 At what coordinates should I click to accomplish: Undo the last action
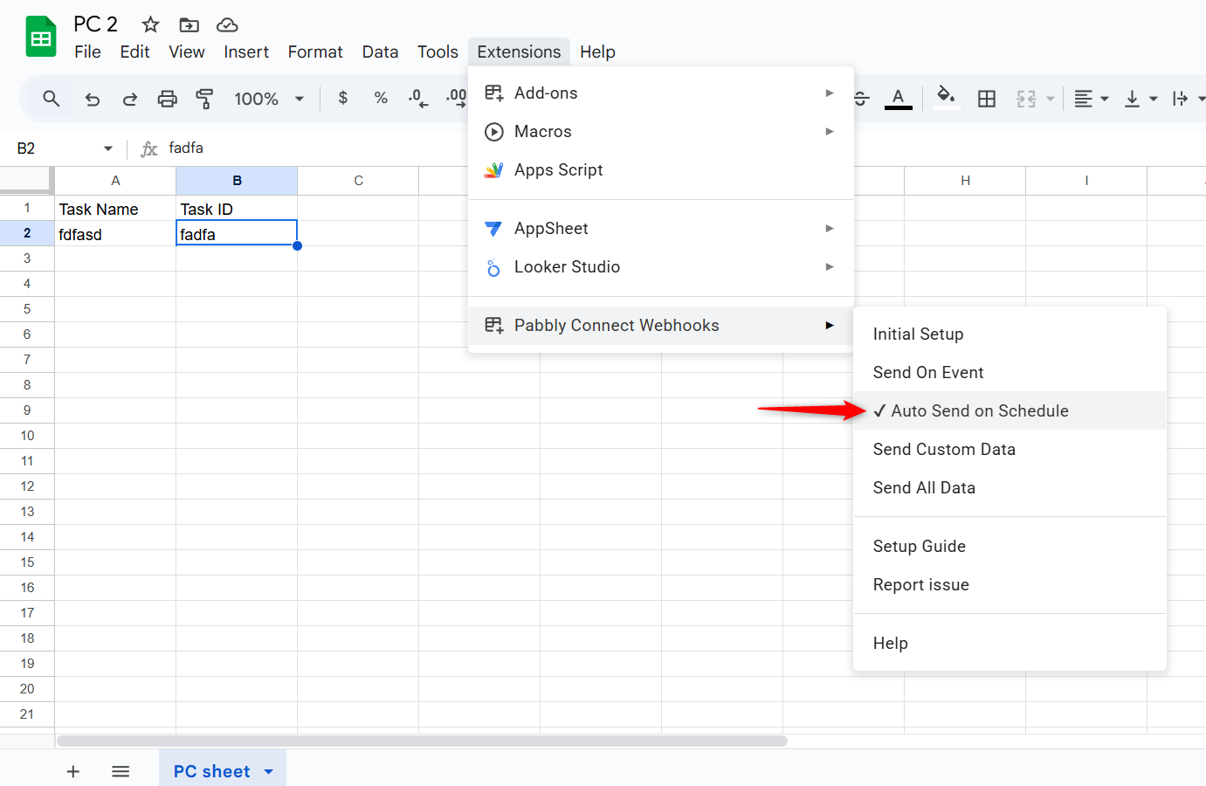[x=92, y=99]
